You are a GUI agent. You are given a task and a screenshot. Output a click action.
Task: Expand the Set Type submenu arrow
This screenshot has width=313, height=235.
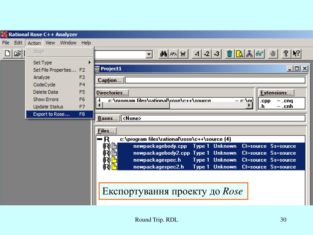[x=90, y=62]
